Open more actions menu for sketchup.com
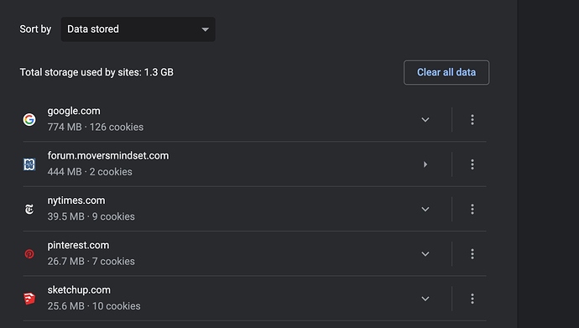The width and height of the screenshot is (579, 328). (472, 299)
